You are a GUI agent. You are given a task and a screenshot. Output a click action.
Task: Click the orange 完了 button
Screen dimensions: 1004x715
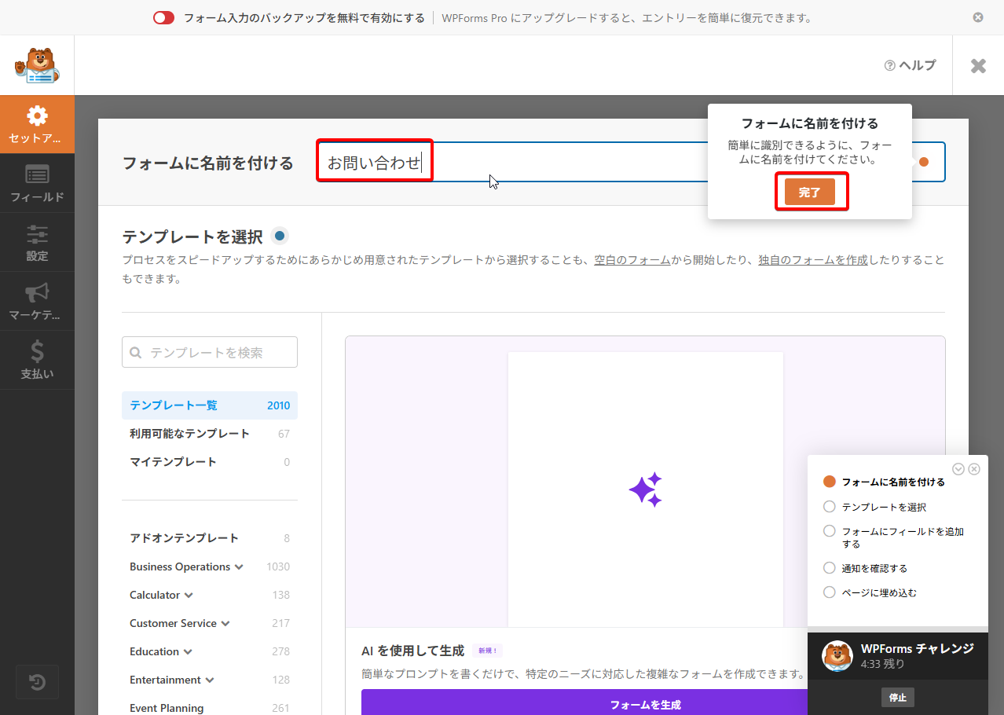(x=809, y=192)
